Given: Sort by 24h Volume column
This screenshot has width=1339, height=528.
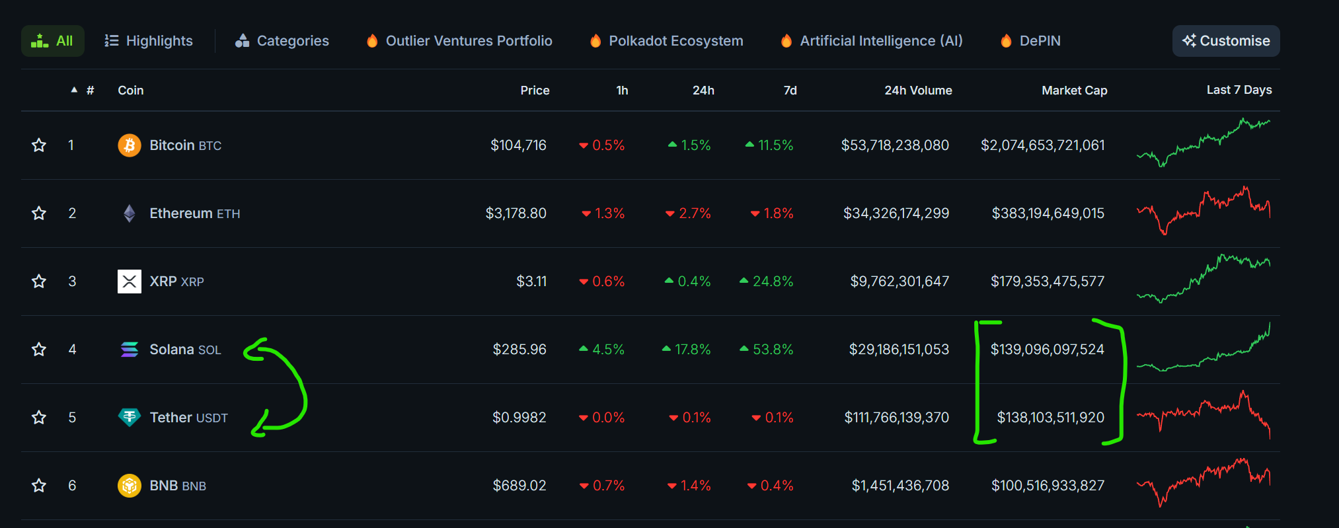Looking at the screenshot, I should (x=918, y=91).
